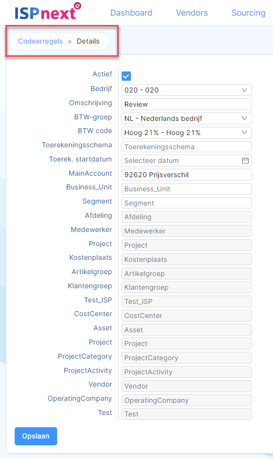Click the Details breadcrumb item
This screenshot has height=459, width=273.
point(88,41)
